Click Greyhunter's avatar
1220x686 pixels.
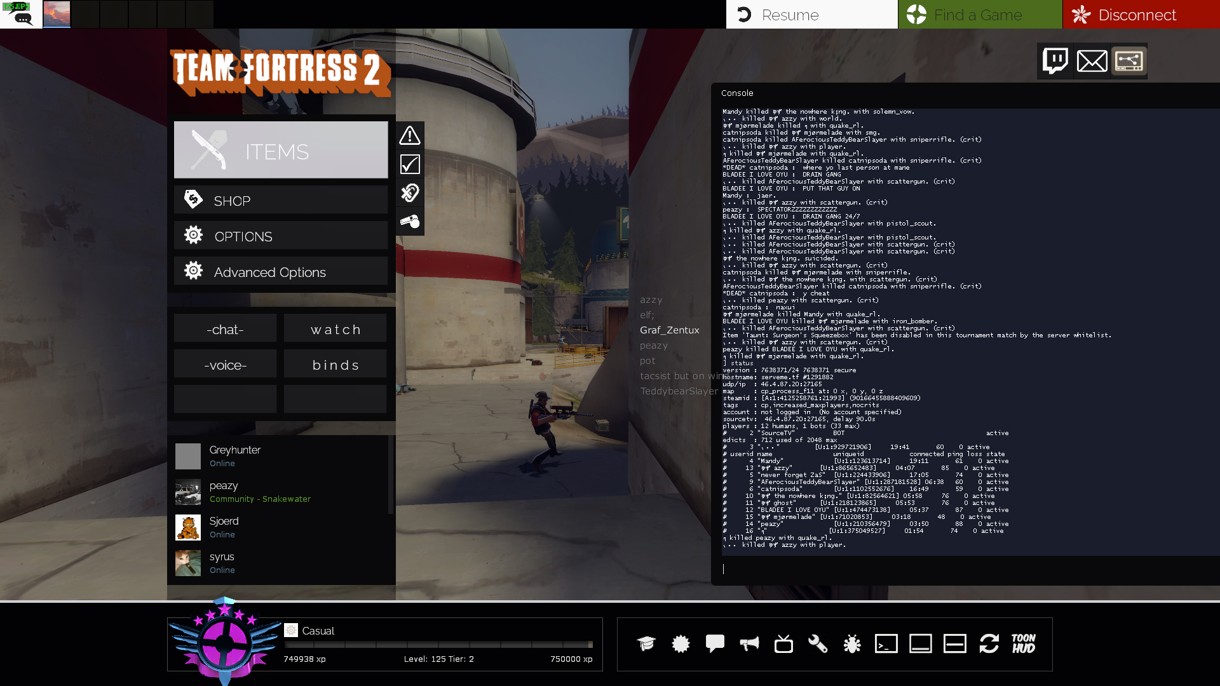[x=188, y=456]
